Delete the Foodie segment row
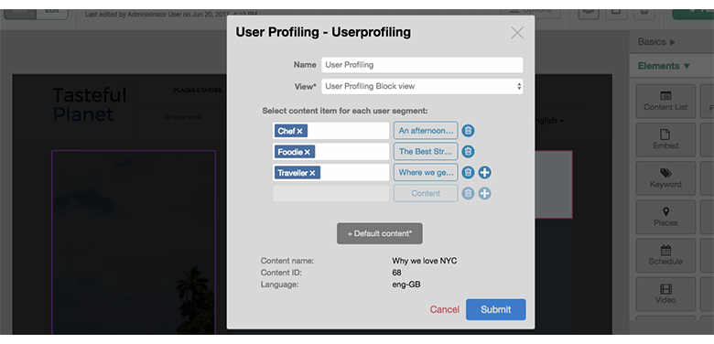 (x=468, y=152)
